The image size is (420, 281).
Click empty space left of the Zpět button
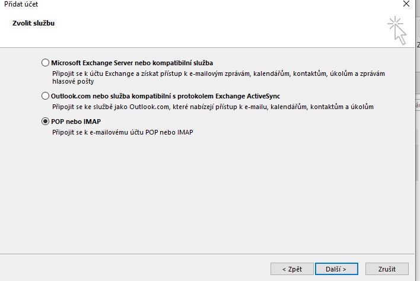coord(148,269)
